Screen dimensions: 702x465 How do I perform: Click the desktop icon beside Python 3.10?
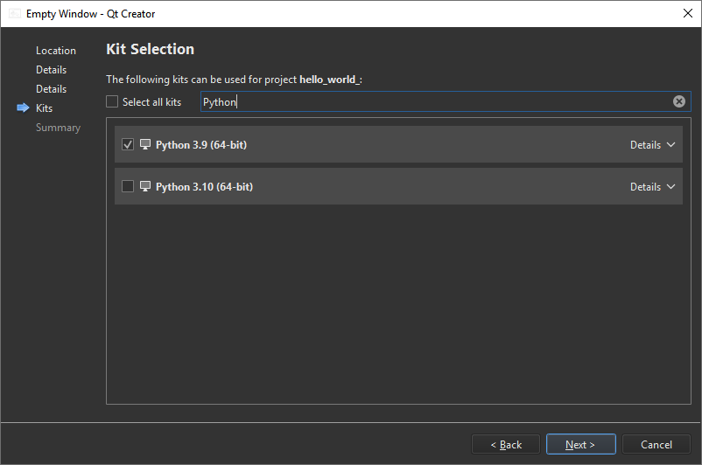(145, 186)
